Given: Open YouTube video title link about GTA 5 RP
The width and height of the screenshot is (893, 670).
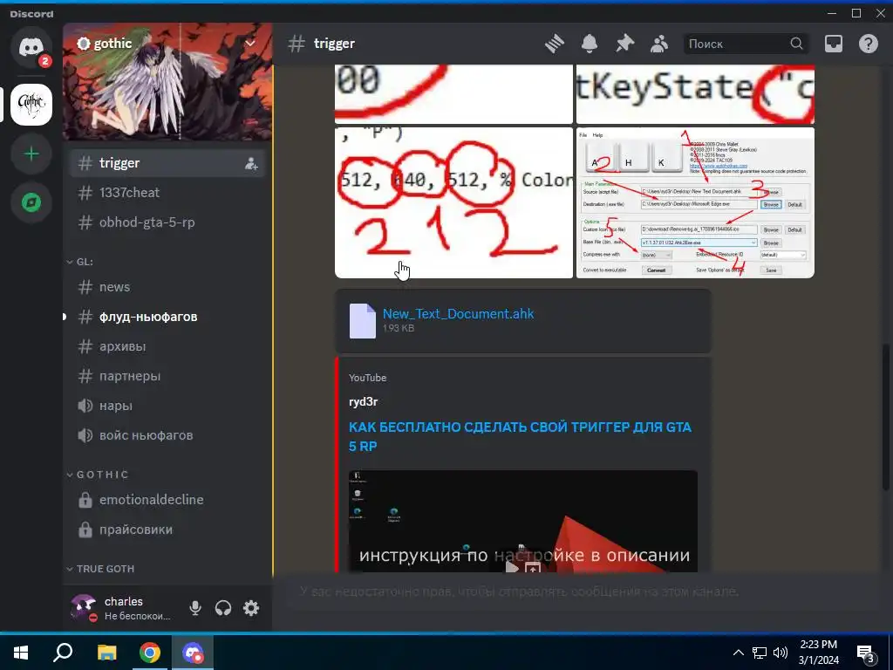Looking at the screenshot, I should [x=520, y=436].
